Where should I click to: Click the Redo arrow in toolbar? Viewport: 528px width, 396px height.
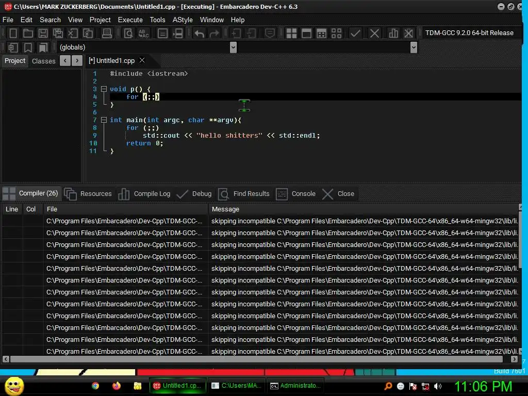click(214, 33)
